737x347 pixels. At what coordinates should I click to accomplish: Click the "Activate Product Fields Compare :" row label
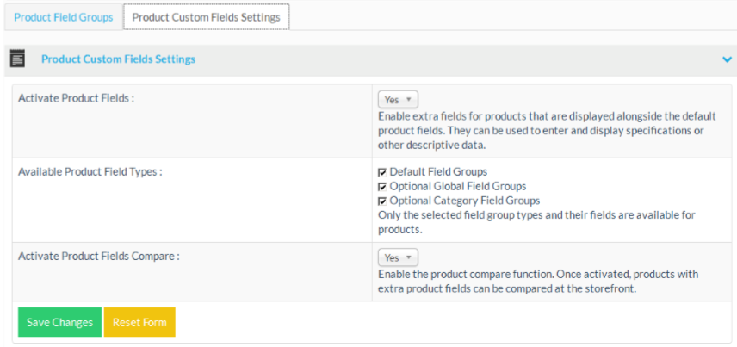[x=99, y=256]
